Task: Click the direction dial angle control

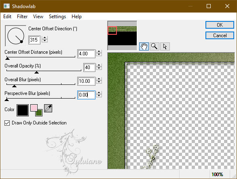Action: tap(15, 36)
